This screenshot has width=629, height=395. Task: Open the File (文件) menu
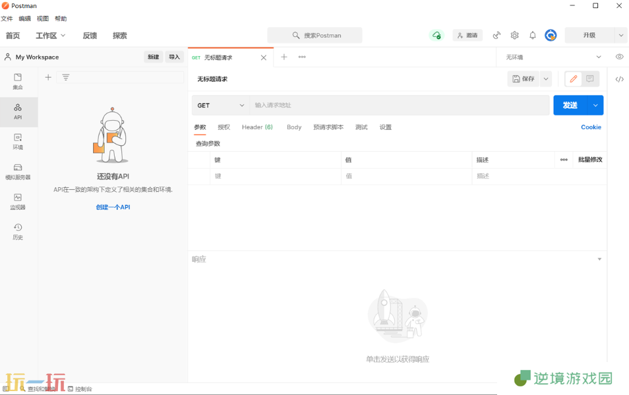coord(7,18)
